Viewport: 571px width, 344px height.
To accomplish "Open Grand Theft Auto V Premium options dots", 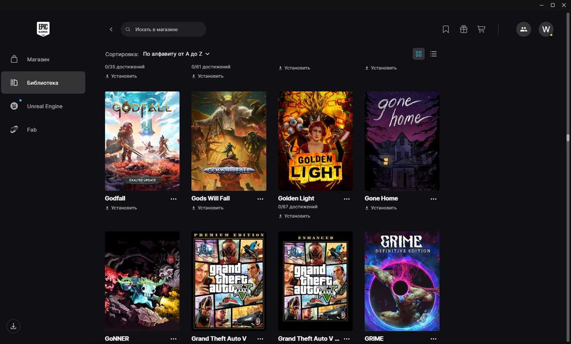I will [x=260, y=339].
